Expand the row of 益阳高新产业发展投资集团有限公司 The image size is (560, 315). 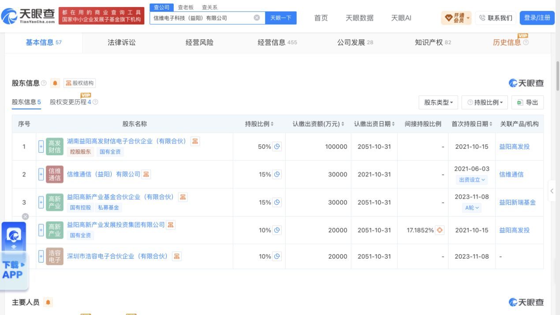(x=41, y=230)
